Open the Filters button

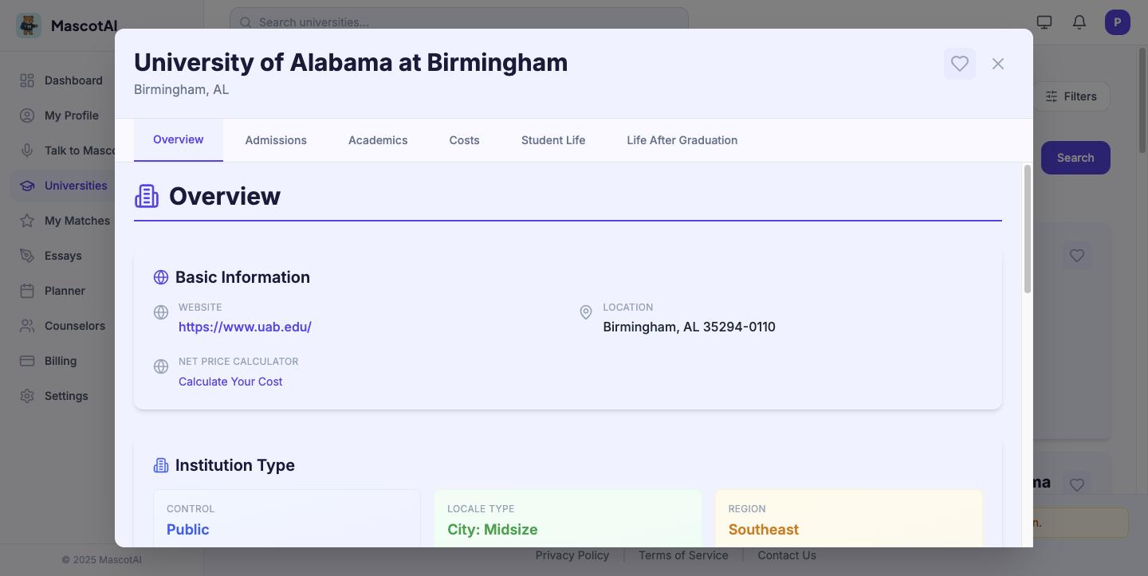pyautogui.click(x=1071, y=96)
